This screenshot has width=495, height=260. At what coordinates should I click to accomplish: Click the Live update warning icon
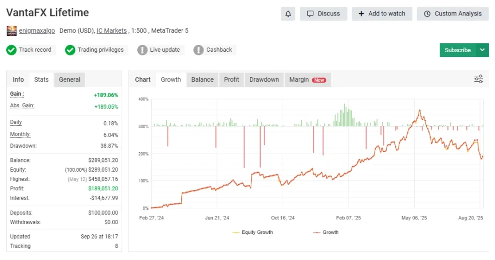[x=142, y=50]
